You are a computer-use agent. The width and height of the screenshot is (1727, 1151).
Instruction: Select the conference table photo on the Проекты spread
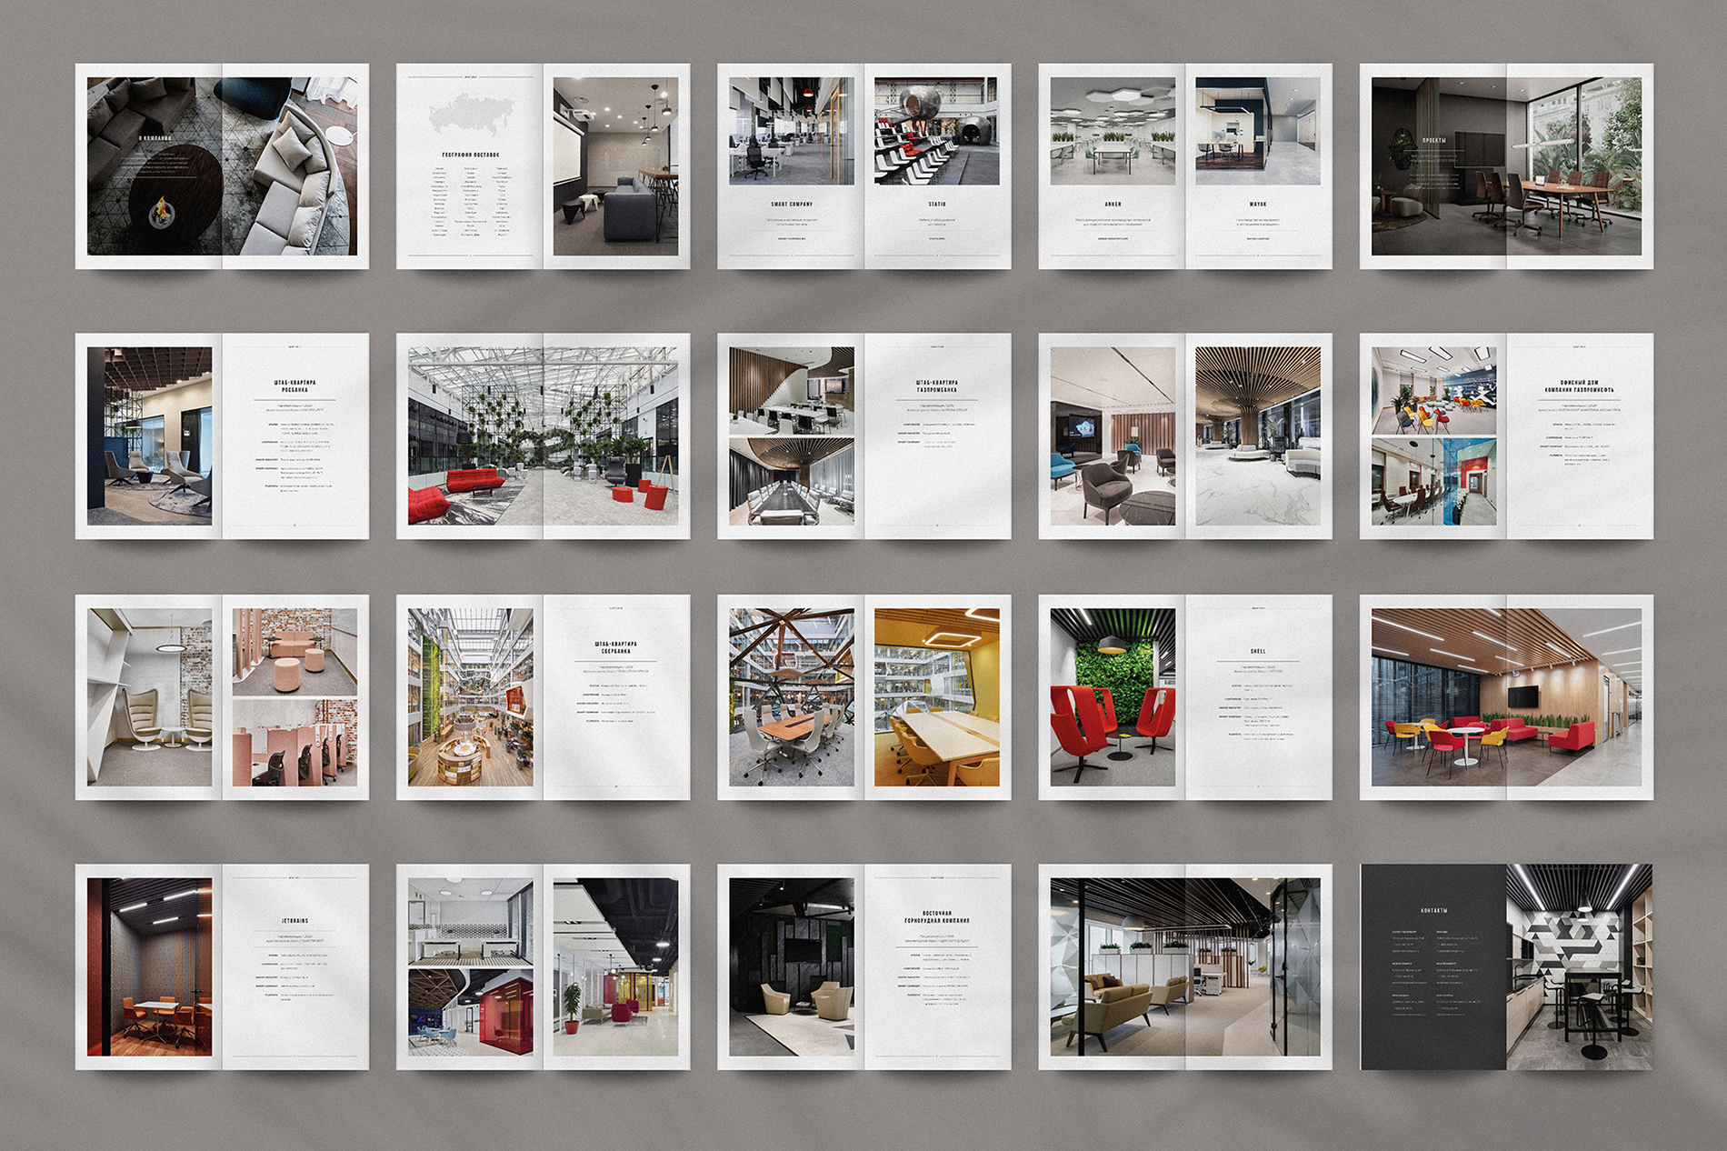pyautogui.click(x=1506, y=166)
